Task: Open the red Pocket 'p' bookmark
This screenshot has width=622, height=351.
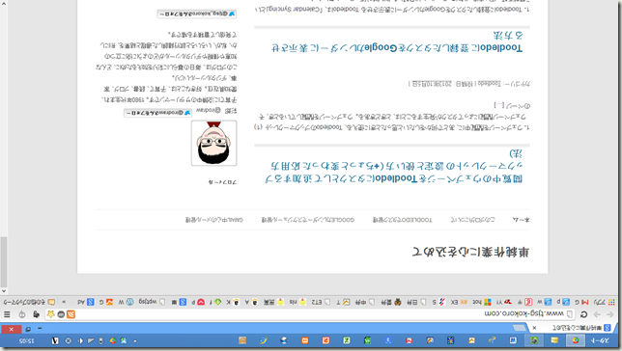Action: tap(198, 302)
